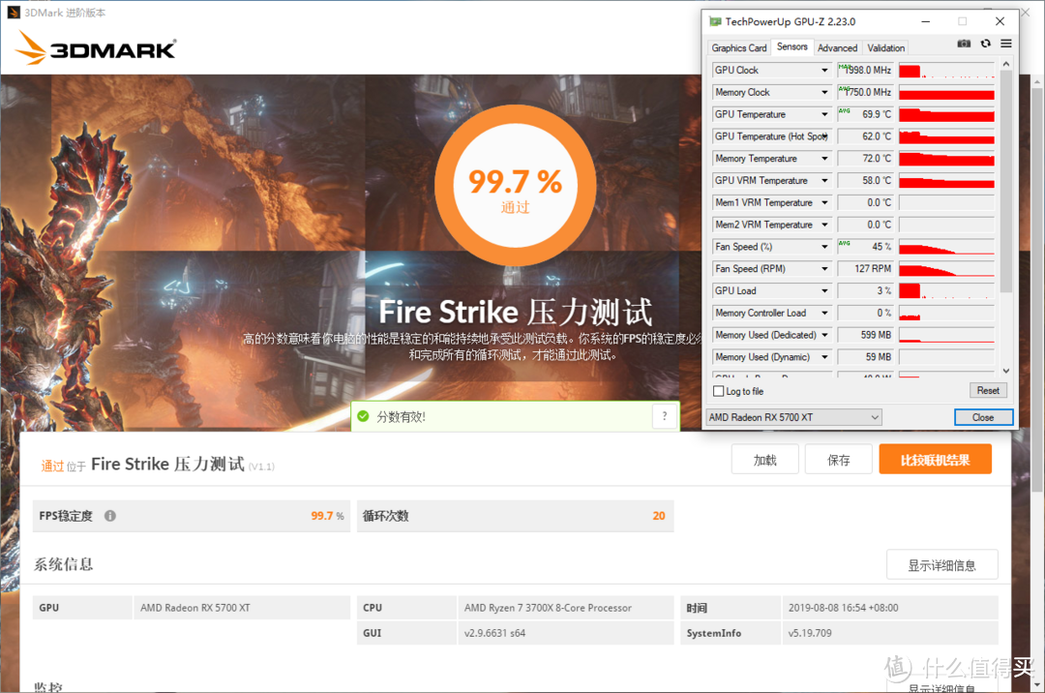This screenshot has height=693, width=1045.
Task: Click the SystemInfo version v5.19.709
Action: (x=810, y=633)
